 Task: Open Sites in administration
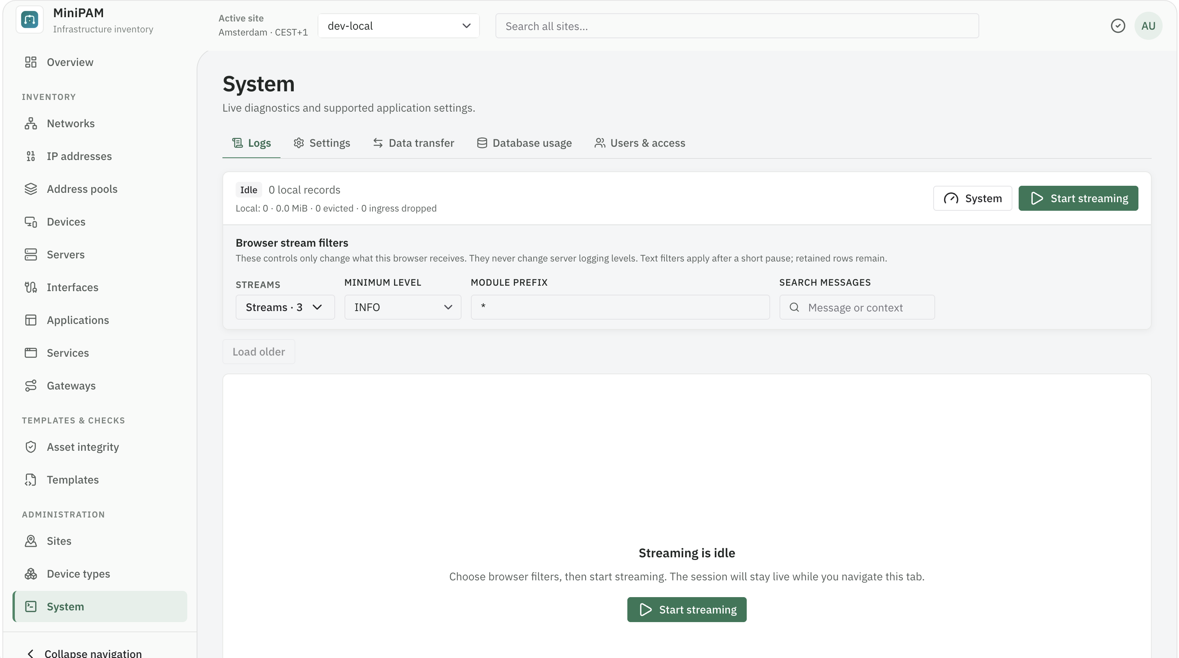(100, 541)
